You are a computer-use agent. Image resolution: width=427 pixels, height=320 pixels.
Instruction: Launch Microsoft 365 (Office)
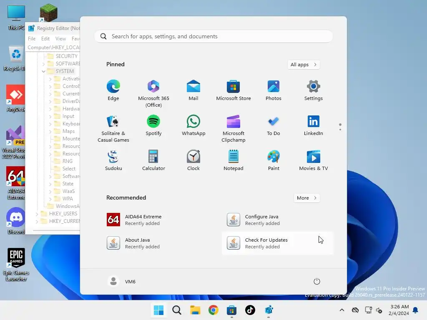click(153, 94)
